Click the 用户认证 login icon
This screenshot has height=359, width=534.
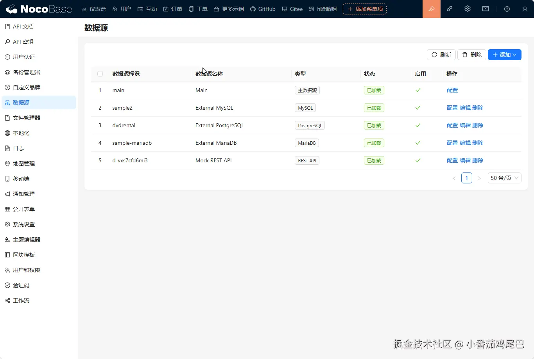7,57
